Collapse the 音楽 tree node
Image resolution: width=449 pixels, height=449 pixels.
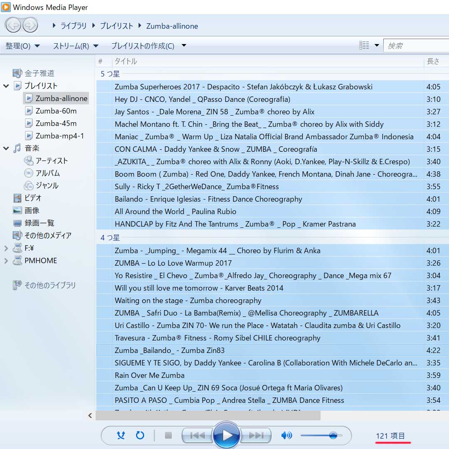coord(6,148)
